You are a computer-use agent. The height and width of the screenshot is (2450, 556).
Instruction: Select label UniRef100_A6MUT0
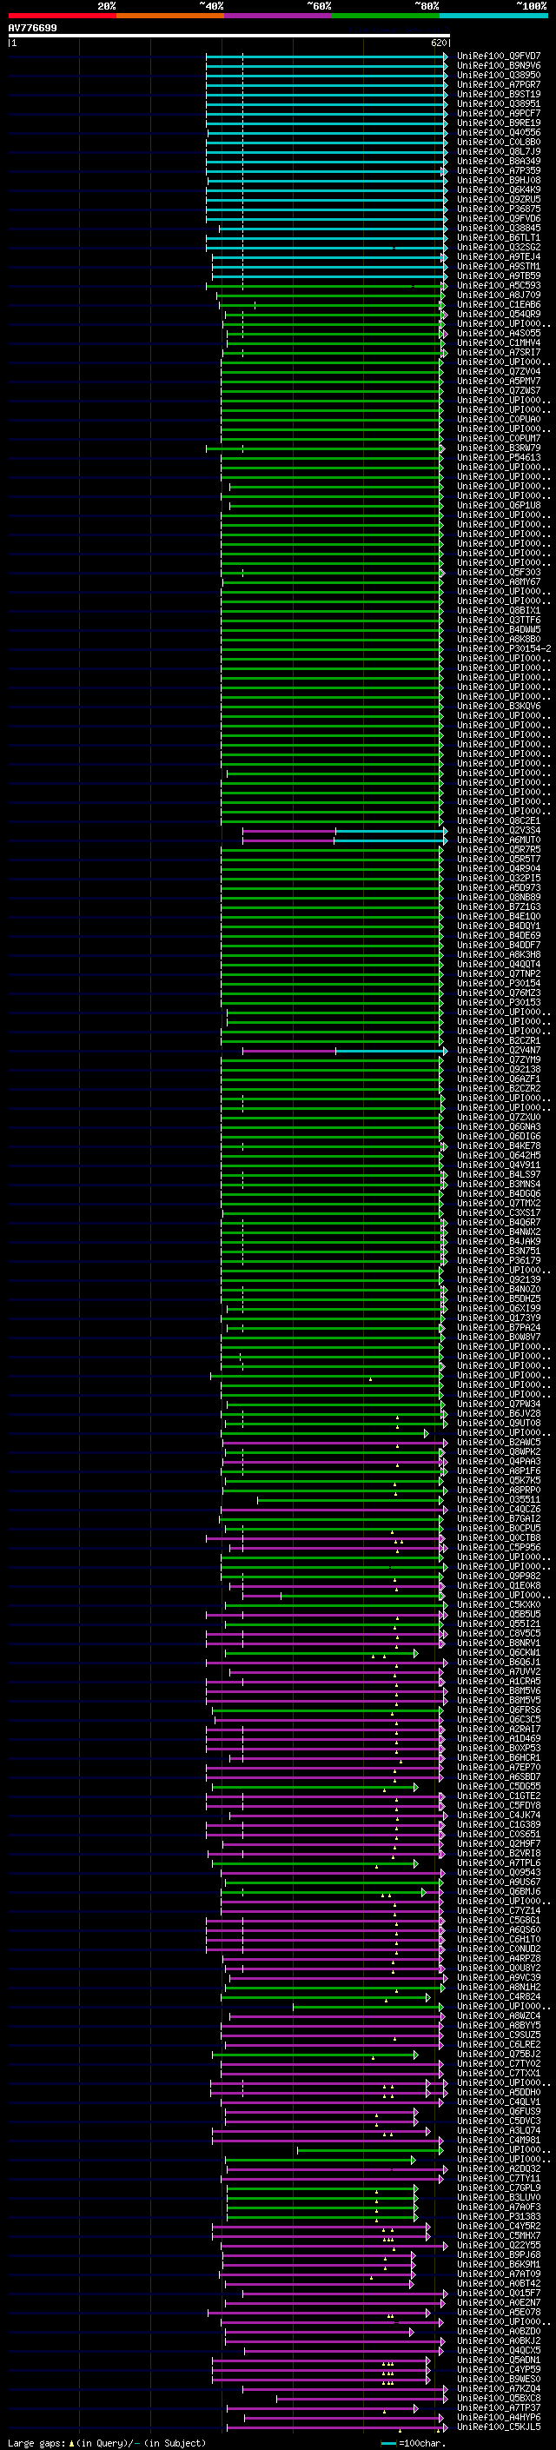pyautogui.click(x=498, y=840)
